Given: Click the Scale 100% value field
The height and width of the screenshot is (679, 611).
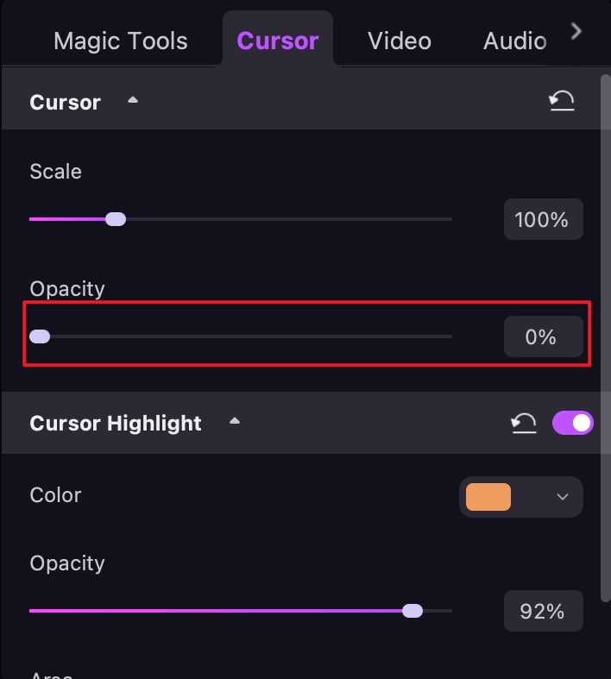Looking at the screenshot, I should point(542,219).
